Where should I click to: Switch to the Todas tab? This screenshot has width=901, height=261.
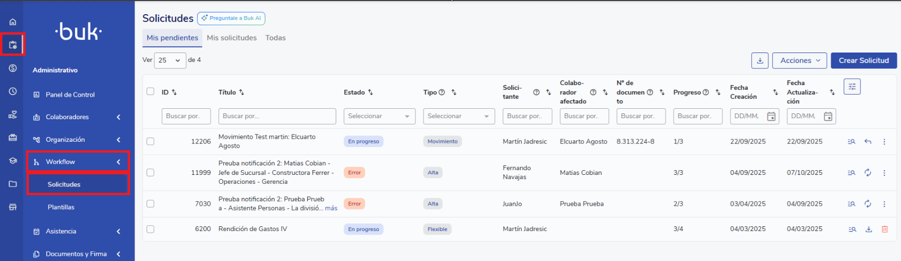pos(275,38)
